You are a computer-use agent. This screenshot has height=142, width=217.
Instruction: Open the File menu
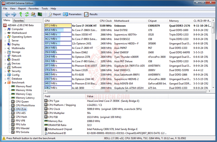pos(5,8)
